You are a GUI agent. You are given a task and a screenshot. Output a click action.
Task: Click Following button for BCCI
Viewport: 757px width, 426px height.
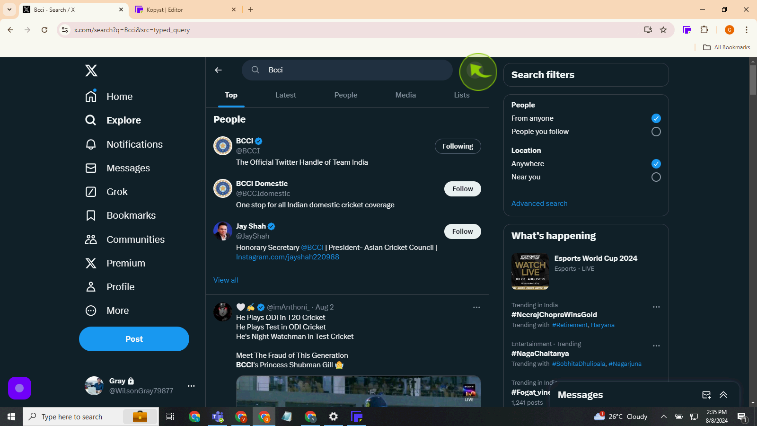tap(458, 146)
